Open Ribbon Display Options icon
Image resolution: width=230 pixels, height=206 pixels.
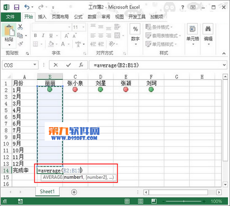(x=193, y=7)
